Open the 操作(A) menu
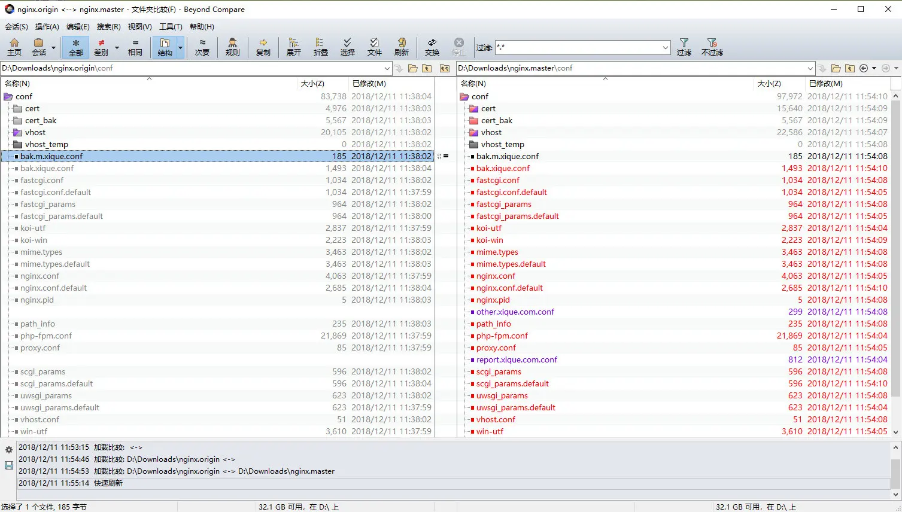The width and height of the screenshot is (902, 512). (47, 27)
